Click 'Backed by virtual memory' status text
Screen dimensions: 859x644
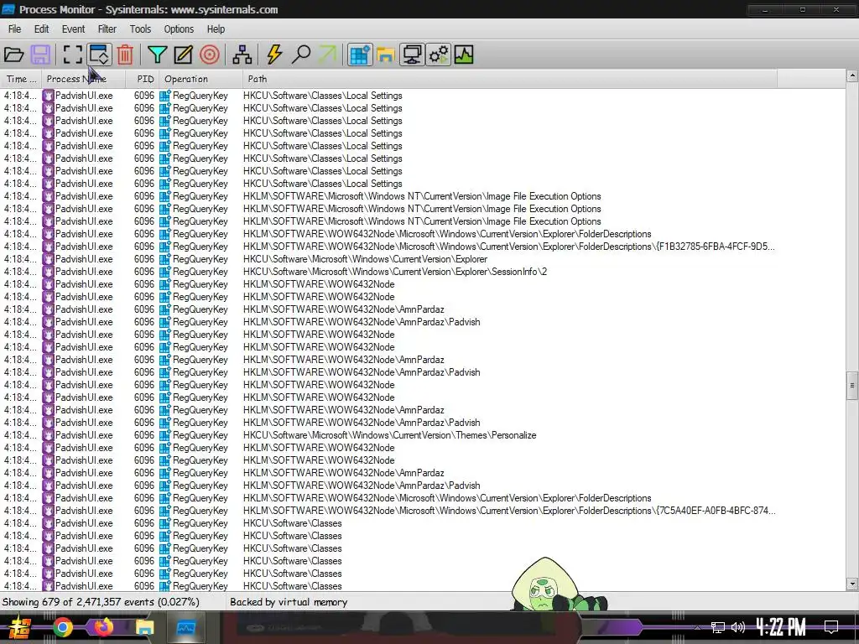289,602
